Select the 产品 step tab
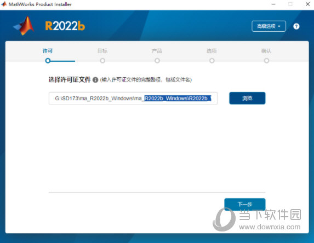Screen dimensions: 314x243 click(157, 51)
